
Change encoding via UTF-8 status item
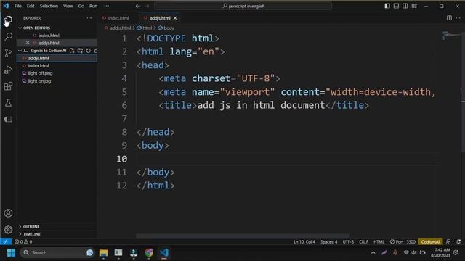[348, 241]
